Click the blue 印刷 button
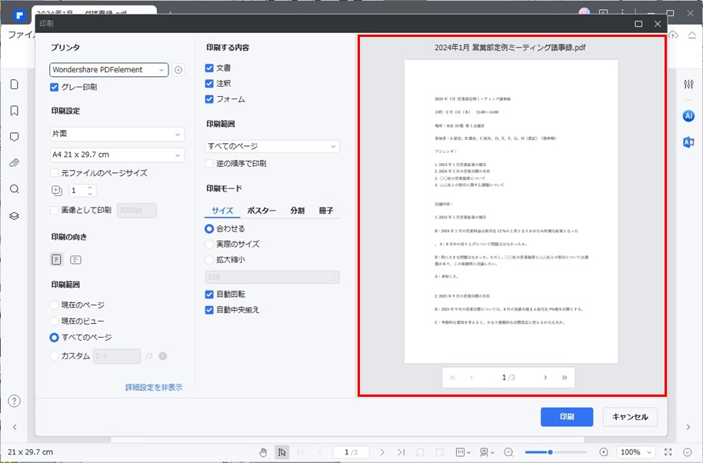The image size is (703, 463). (567, 417)
